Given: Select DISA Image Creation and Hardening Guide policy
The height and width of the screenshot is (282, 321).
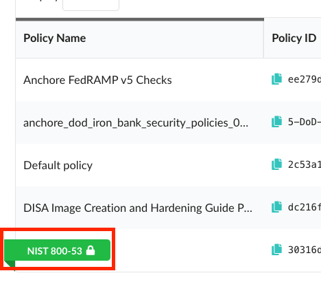Looking at the screenshot, I should pyautogui.click(x=138, y=208).
